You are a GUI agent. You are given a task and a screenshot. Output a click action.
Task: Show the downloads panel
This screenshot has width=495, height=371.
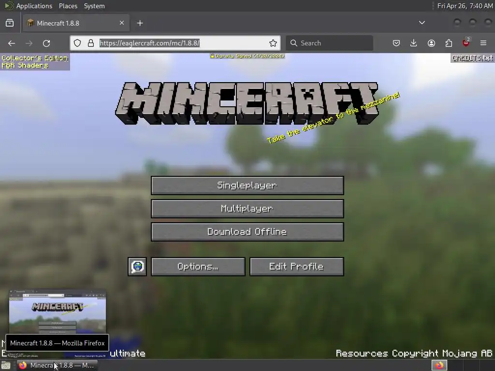click(414, 43)
